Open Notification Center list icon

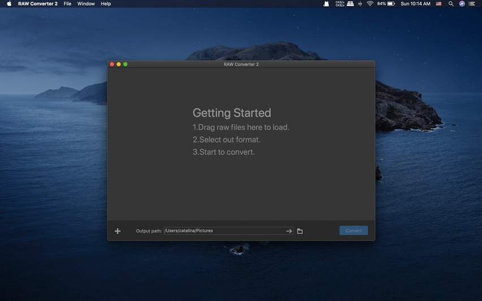pos(472,4)
